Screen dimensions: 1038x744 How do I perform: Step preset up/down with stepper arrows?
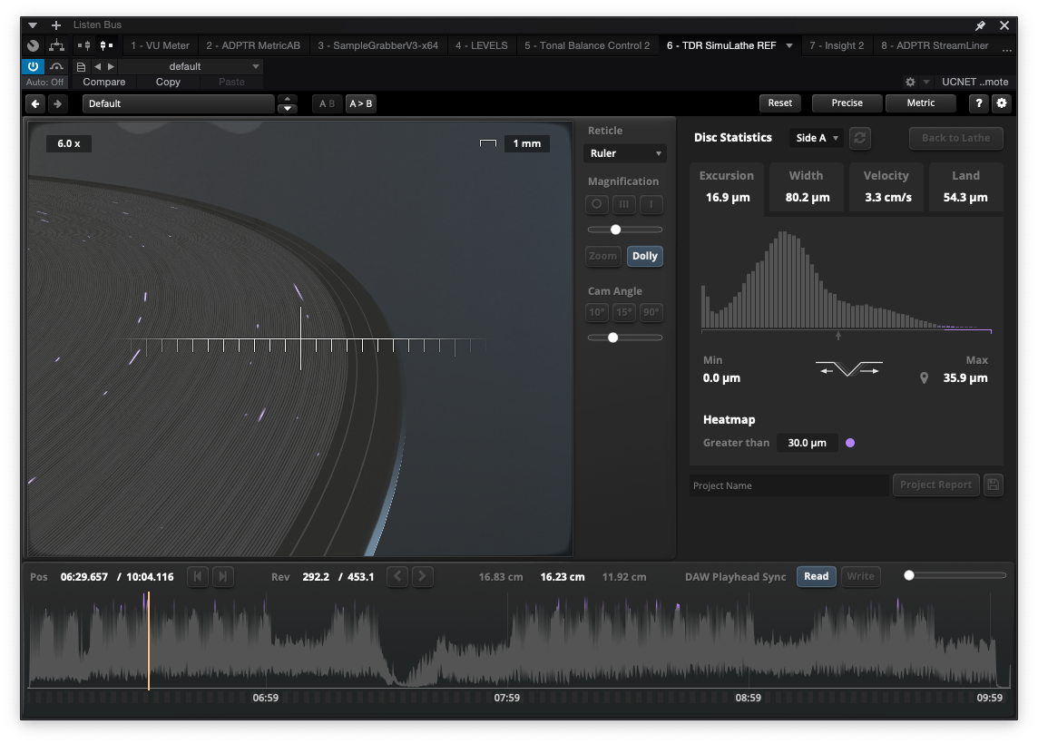click(288, 103)
